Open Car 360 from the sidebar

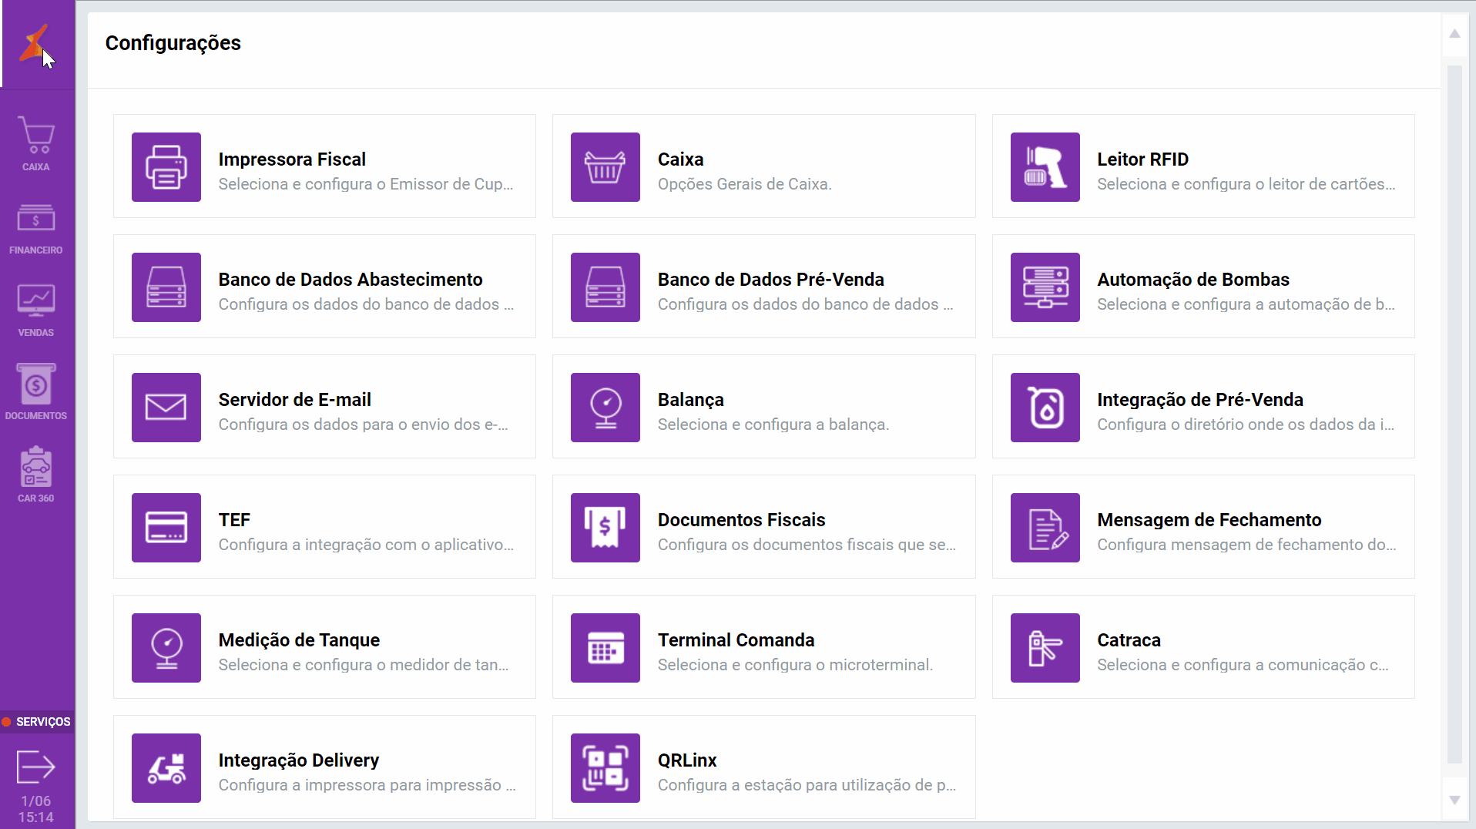coord(36,475)
